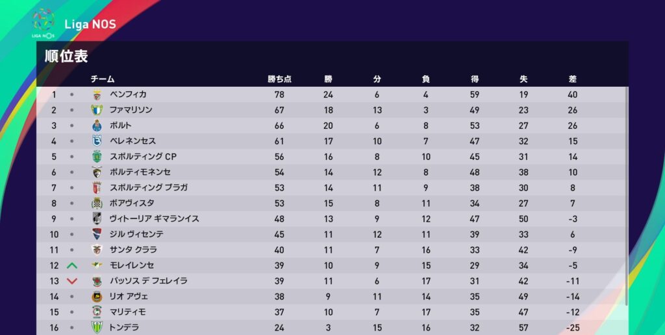
Task: Click the スポルティング CP club crest
Action: point(97,157)
